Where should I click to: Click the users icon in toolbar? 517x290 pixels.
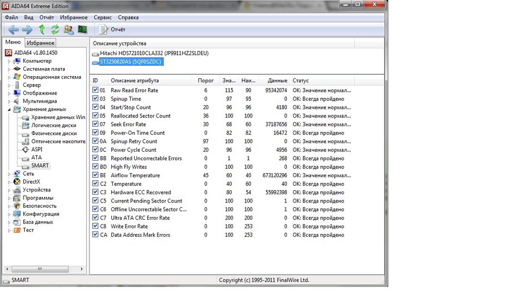pos(69,30)
